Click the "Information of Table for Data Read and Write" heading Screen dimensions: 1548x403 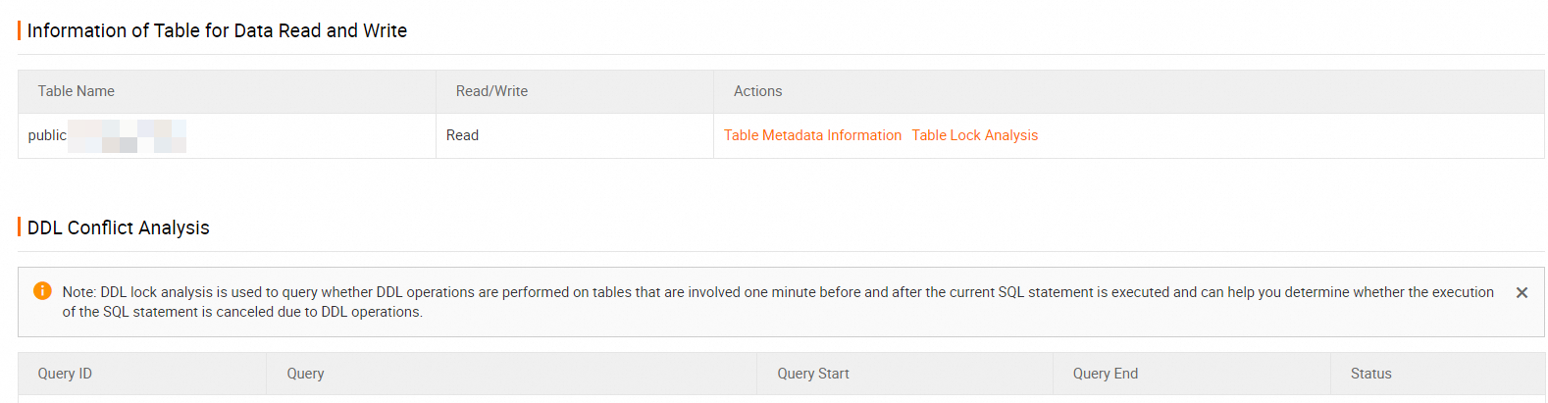pos(217,30)
